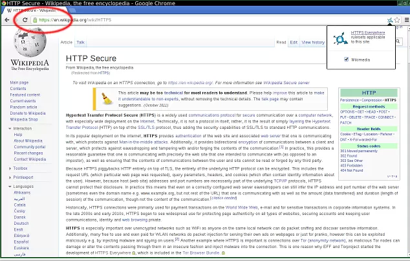Open the Talk tab
This screenshot has width=410, height=261.
pos(81,42)
